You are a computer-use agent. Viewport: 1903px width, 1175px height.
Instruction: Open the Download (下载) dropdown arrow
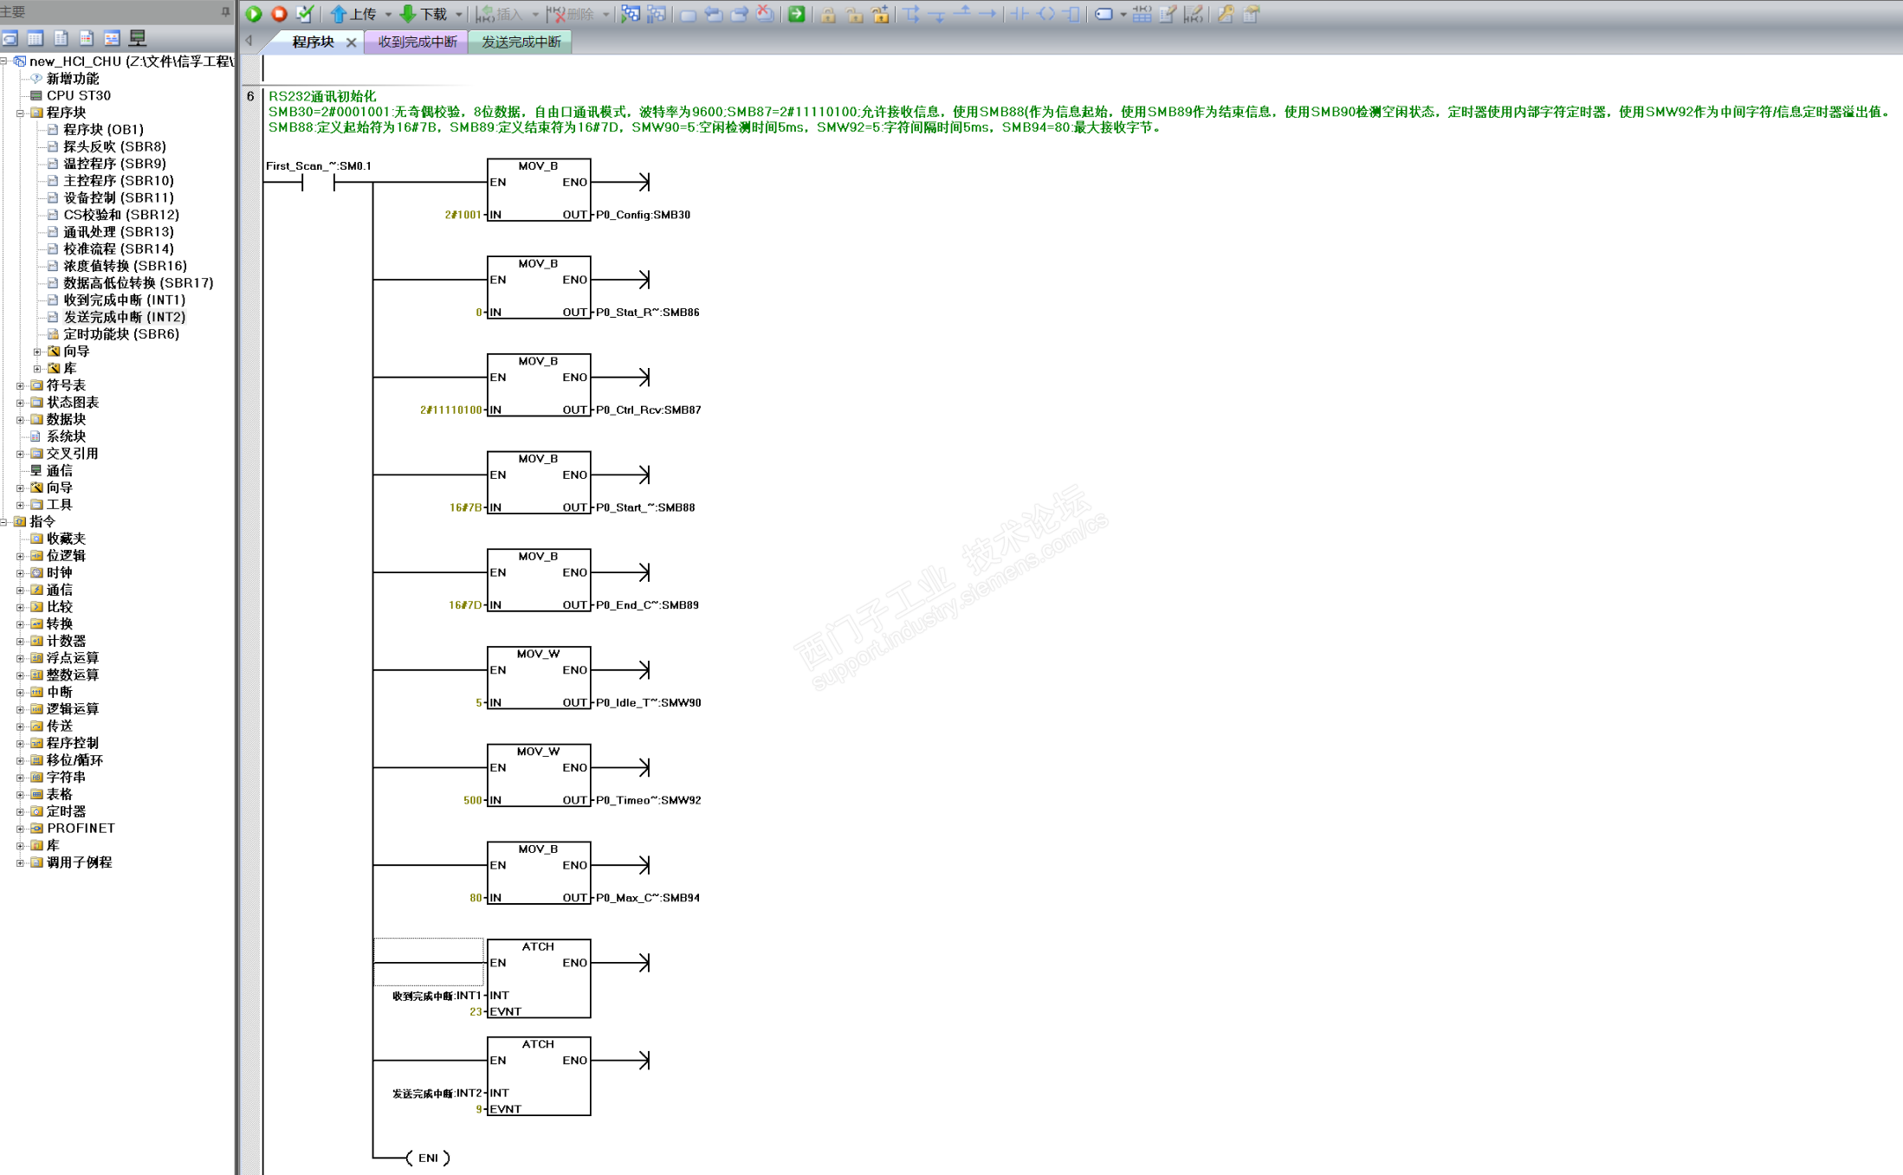pyautogui.click(x=458, y=15)
